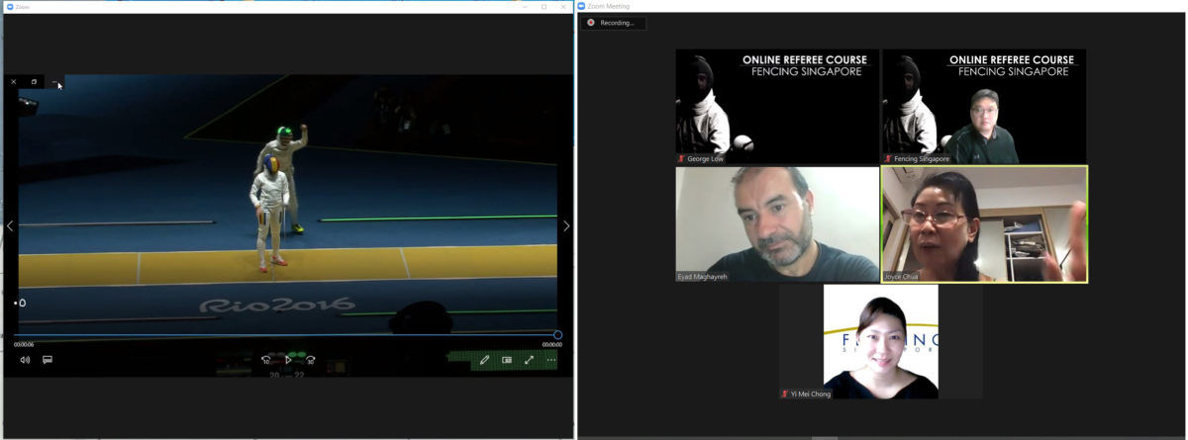Skip back 10 seconds in video

(x=266, y=360)
